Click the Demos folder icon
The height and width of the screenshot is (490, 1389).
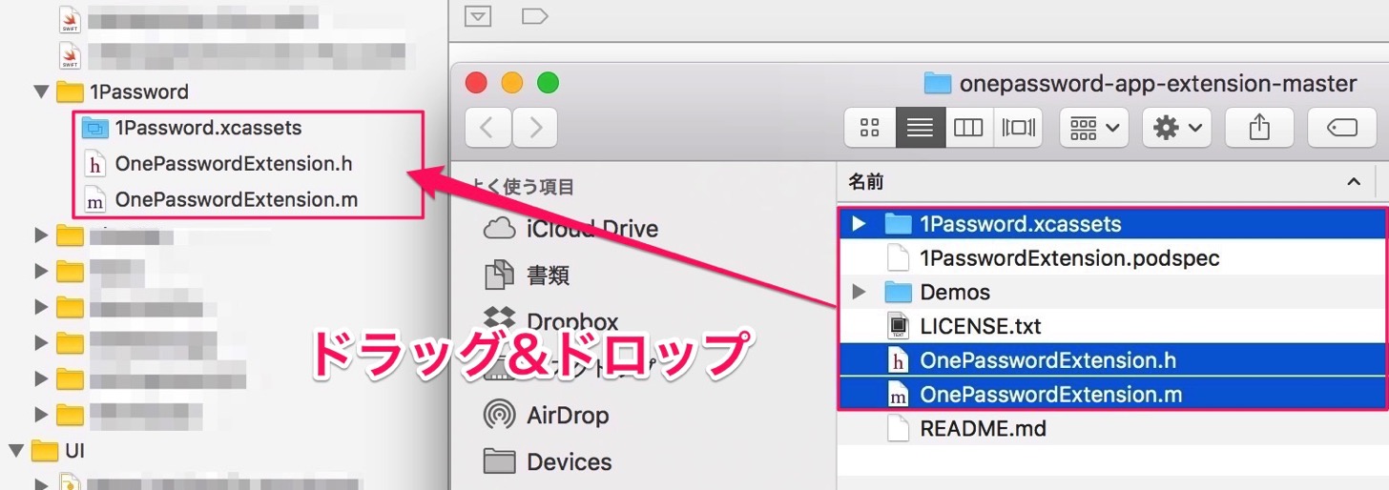click(x=898, y=292)
